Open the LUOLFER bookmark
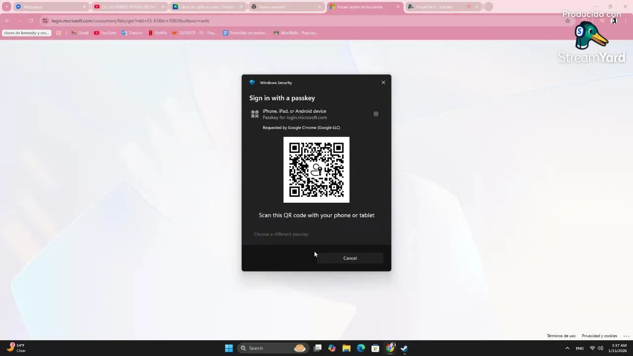 [x=194, y=33]
